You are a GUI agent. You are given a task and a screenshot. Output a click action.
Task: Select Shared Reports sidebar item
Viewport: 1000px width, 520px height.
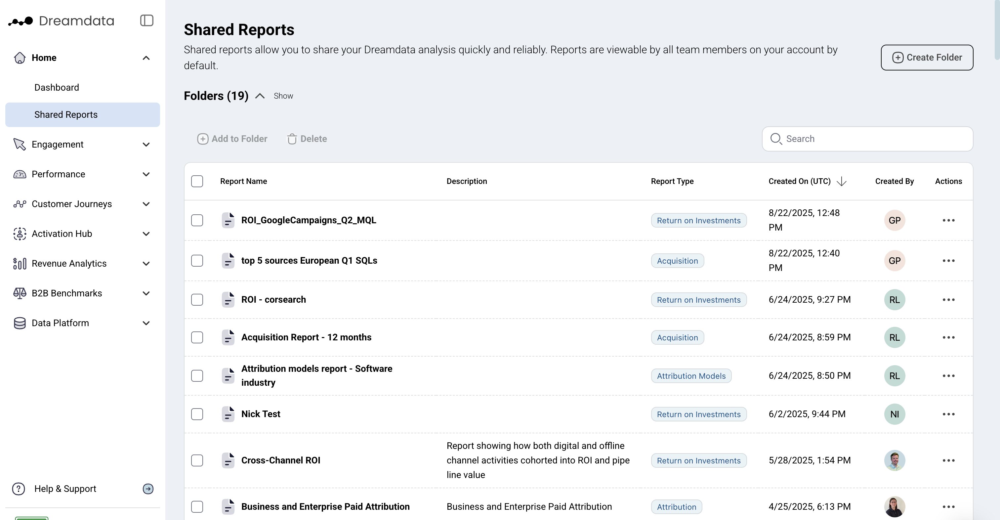pos(66,114)
